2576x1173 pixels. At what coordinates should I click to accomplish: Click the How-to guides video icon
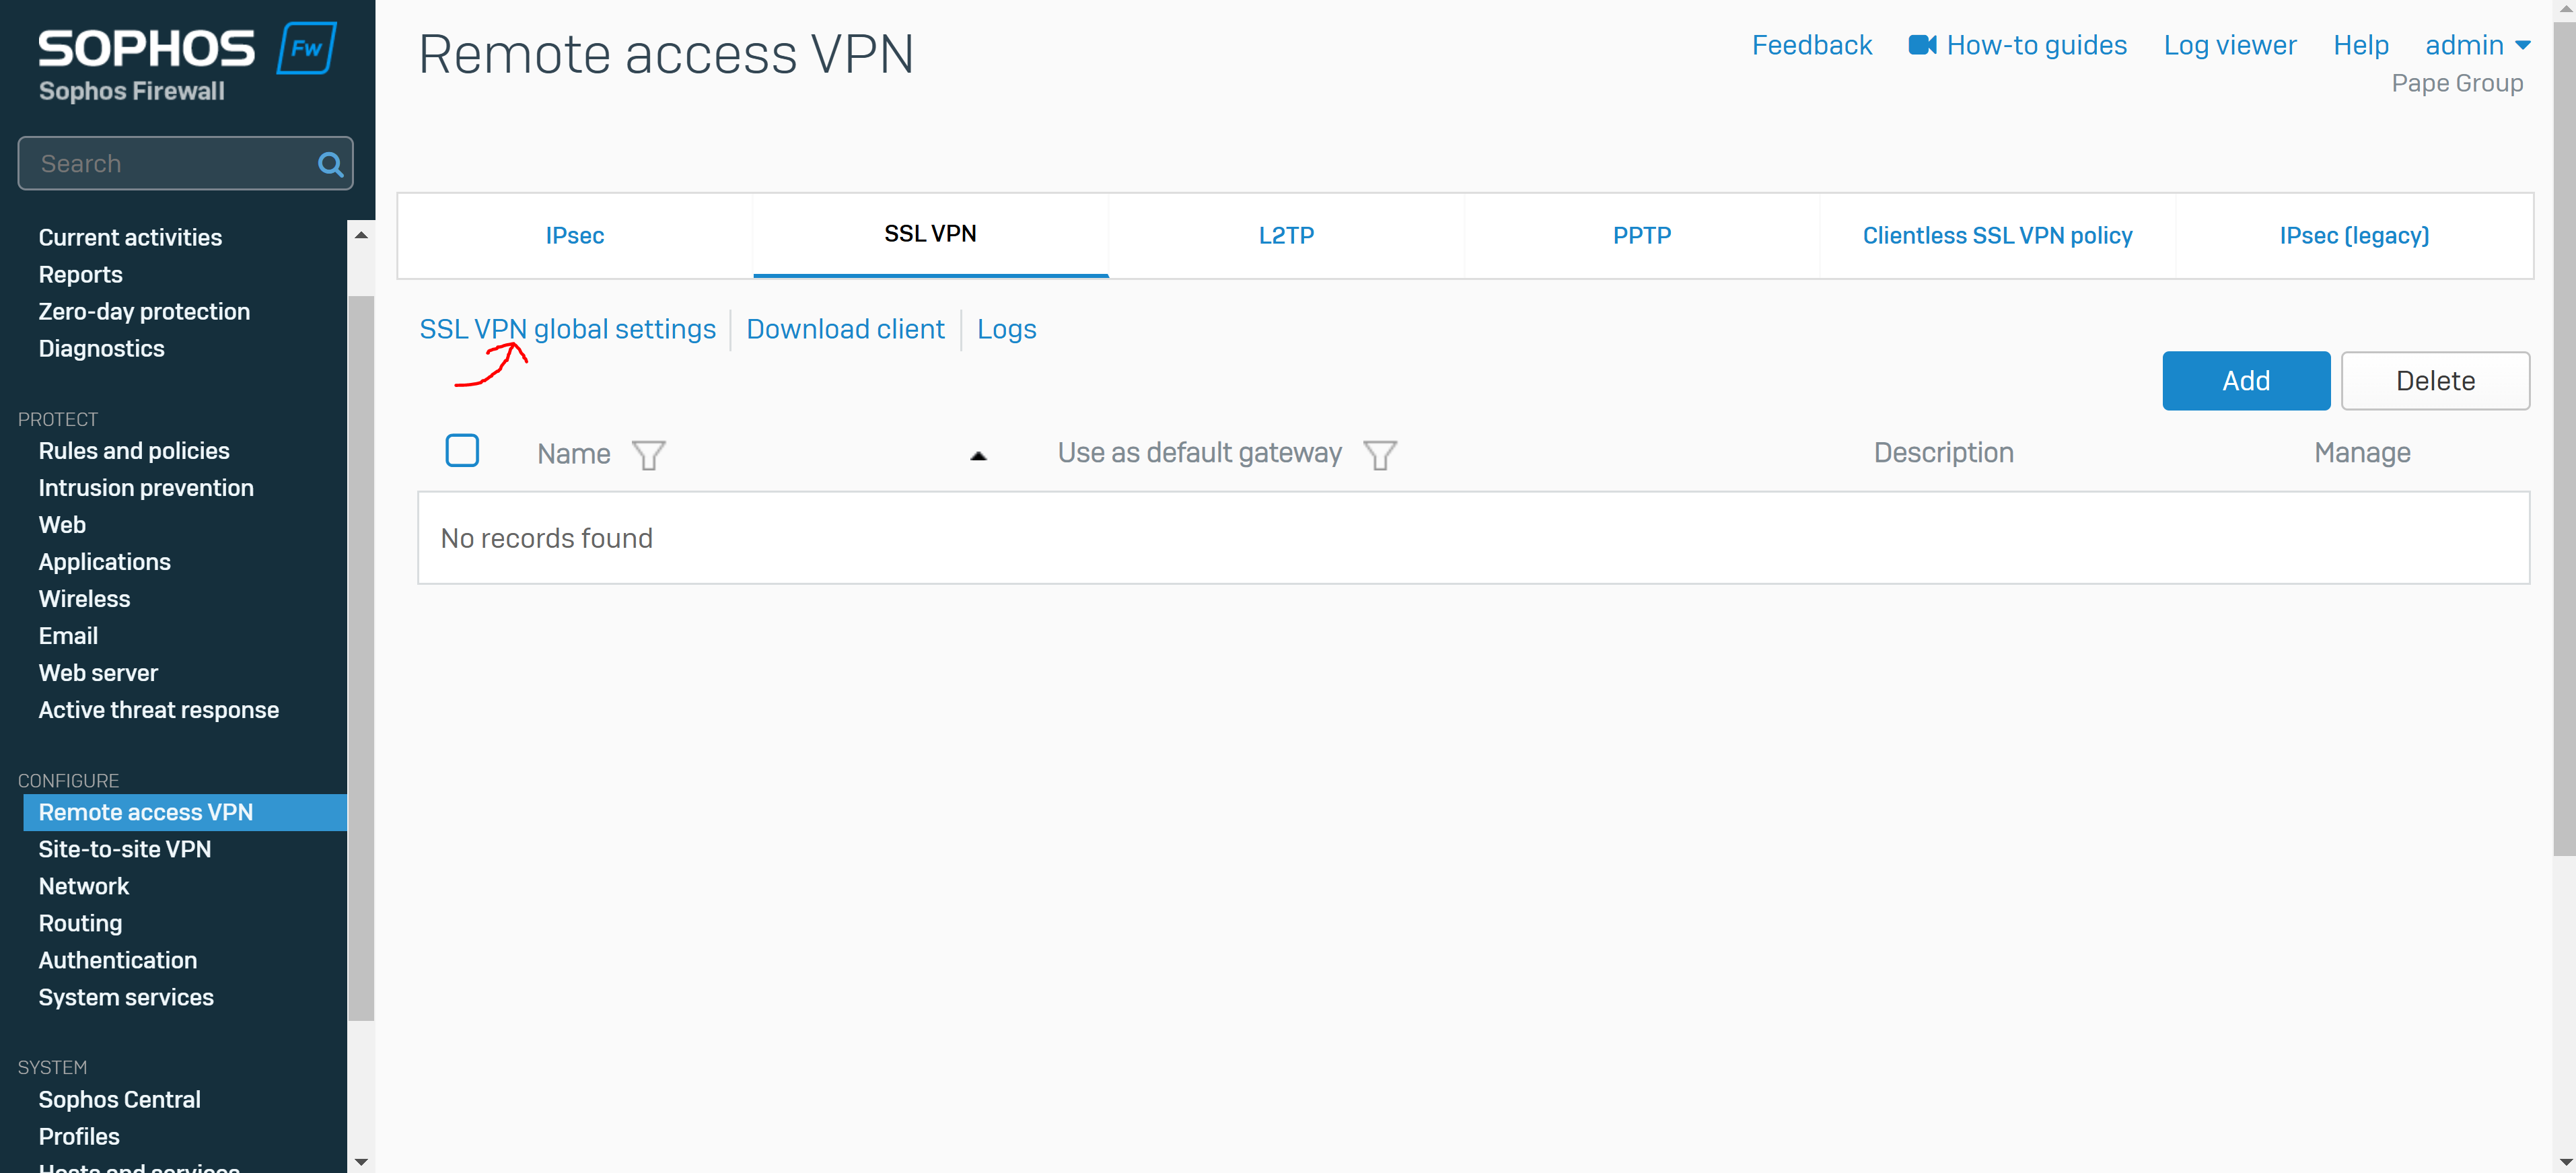1921,46
